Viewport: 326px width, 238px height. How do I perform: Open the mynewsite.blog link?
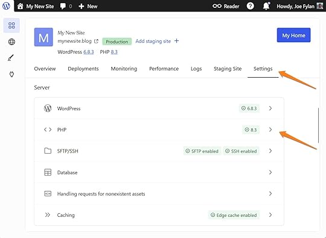point(74,41)
